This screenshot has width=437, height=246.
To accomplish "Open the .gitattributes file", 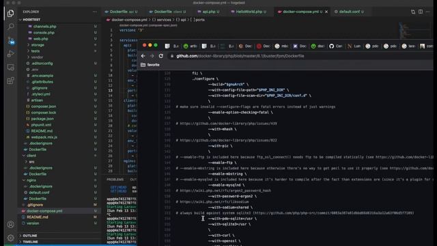I will (x=42, y=82).
